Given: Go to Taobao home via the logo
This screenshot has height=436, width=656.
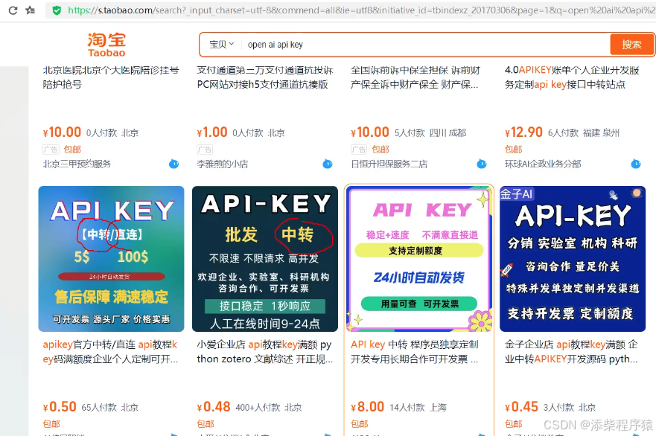Looking at the screenshot, I should click(106, 45).
